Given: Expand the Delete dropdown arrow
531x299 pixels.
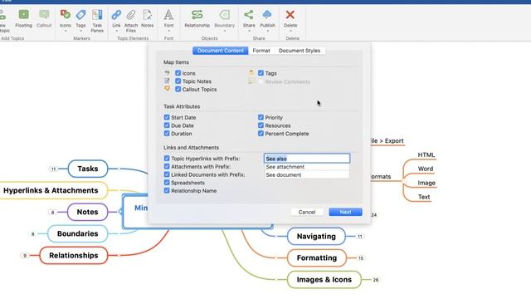Looking at the screenshot, I should pyautogui.click(x=290, y=32).
